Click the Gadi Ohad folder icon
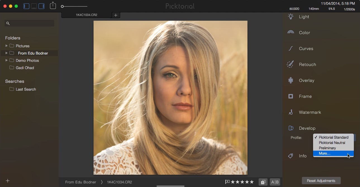This screenshot has width=360, height=187. (12, 67)
